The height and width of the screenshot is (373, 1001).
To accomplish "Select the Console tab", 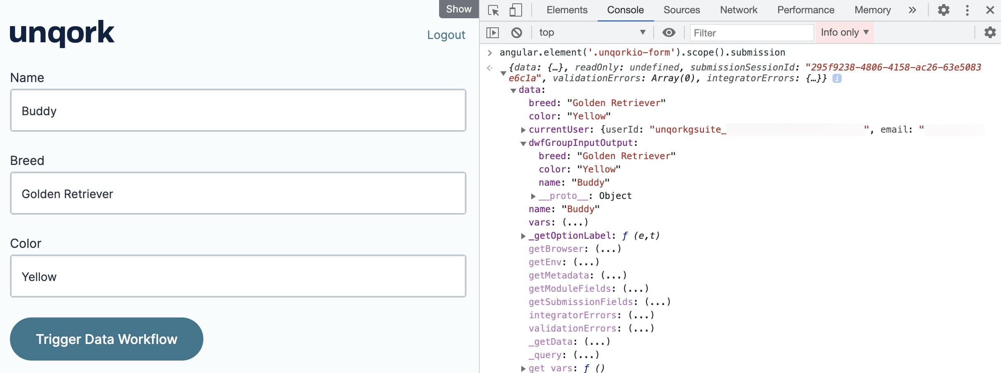I will tap(625, 10).
